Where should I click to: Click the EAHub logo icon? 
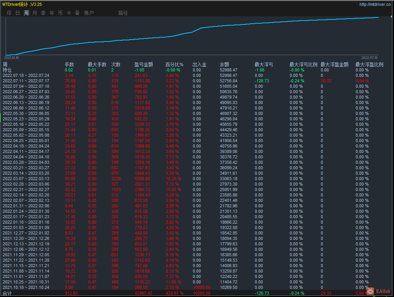371,290
